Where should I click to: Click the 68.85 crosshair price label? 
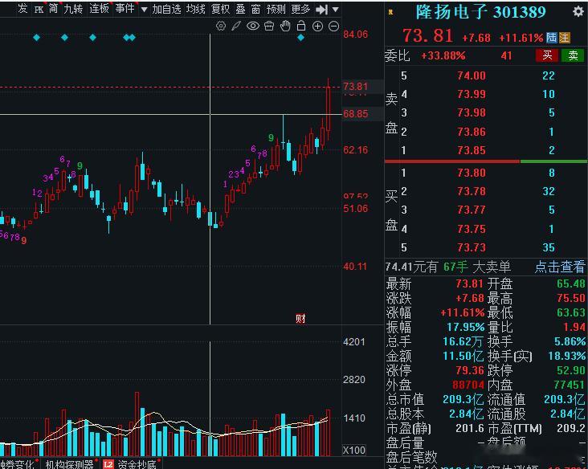(356, 113)
